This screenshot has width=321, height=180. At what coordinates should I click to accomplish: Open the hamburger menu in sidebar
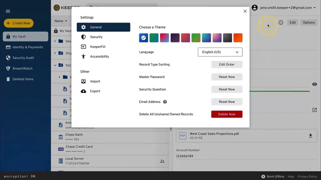click(8, 11)
